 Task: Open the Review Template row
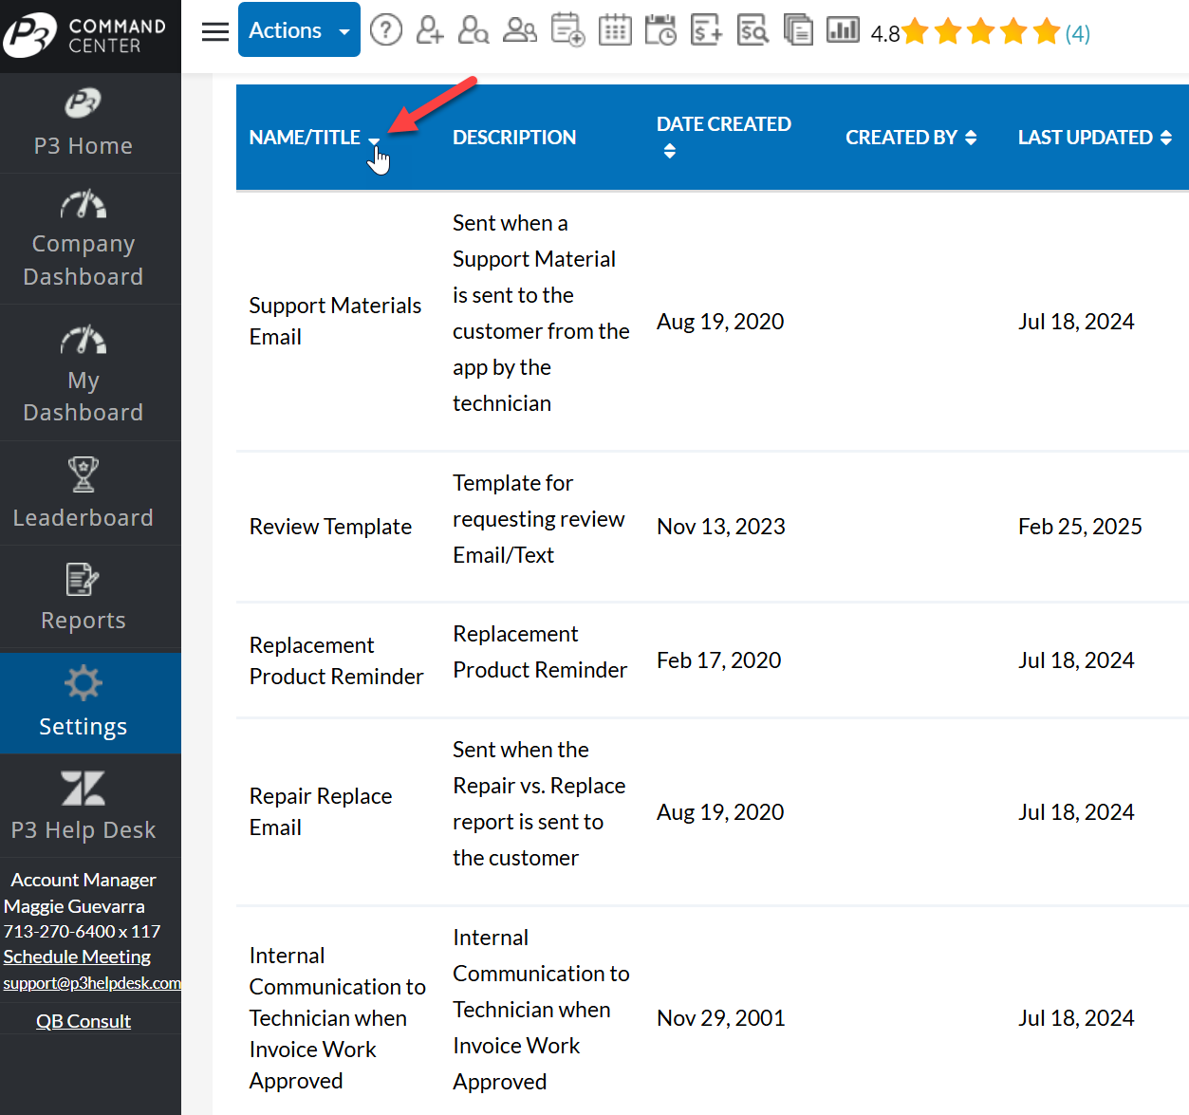coord(330,527)
